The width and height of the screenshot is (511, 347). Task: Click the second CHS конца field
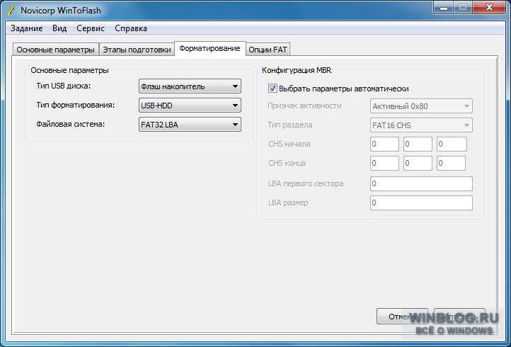tap(418, 163)
